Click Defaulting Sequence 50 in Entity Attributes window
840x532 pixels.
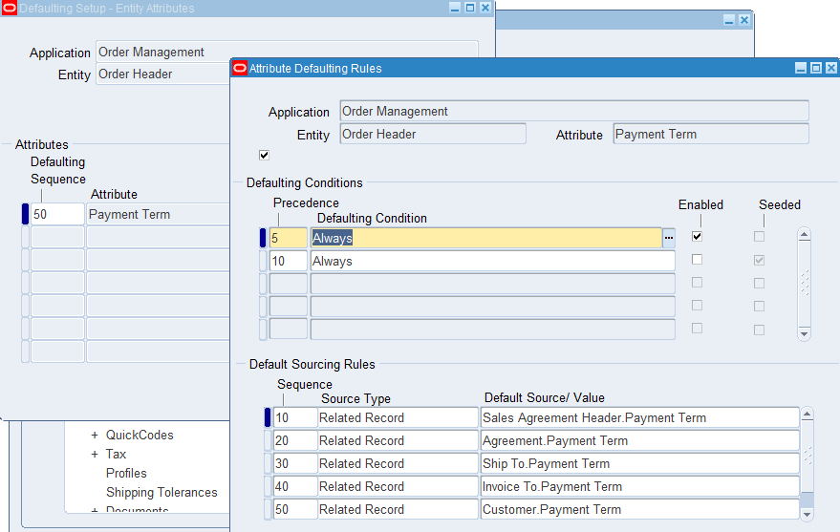click(58, 214)
